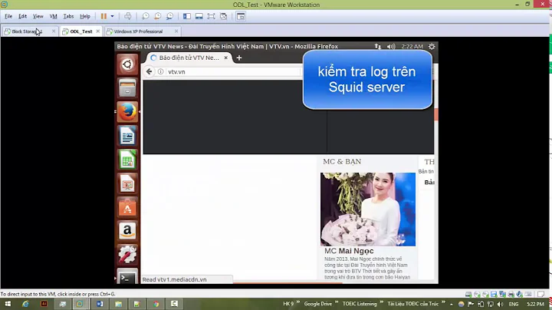This screenshot has width=552, height=310.
Task: Close the Block Storage tab
Action: 54,31
